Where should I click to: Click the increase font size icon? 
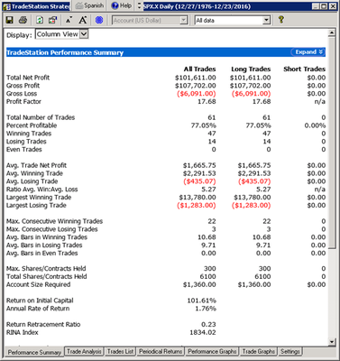click(83, 20)
